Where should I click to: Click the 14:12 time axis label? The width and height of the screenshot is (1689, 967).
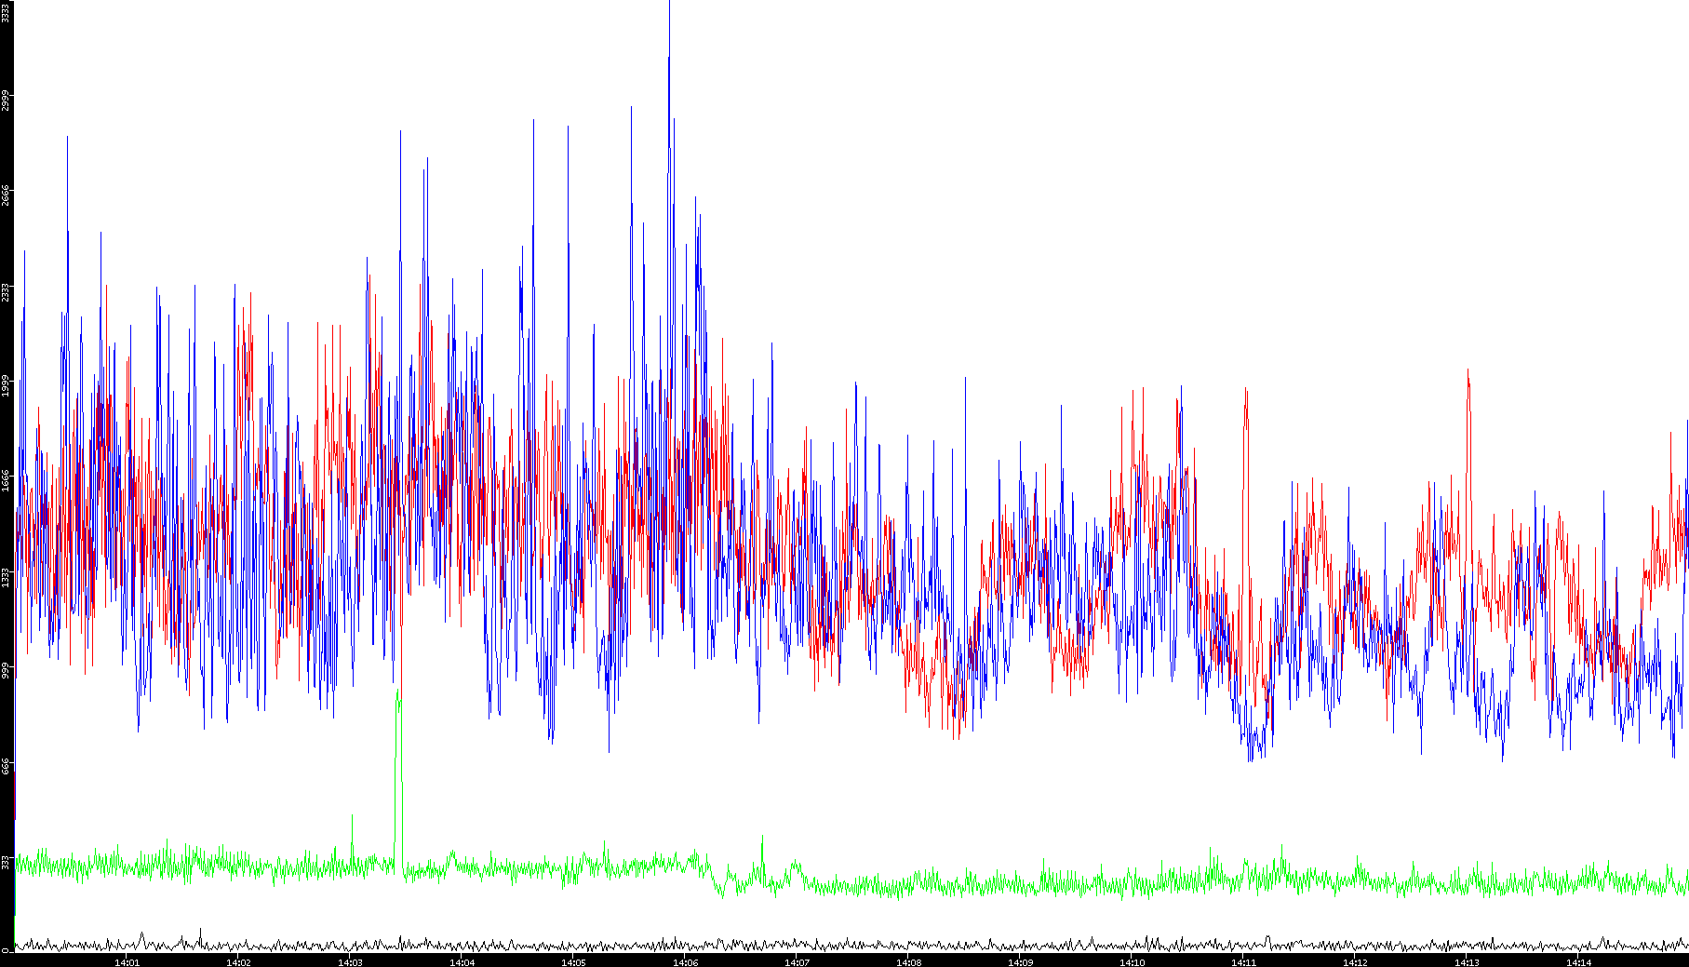tap(1355, 962)
